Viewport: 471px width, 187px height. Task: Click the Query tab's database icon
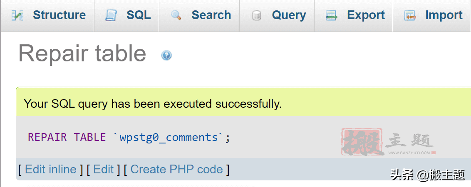(257, 16)
